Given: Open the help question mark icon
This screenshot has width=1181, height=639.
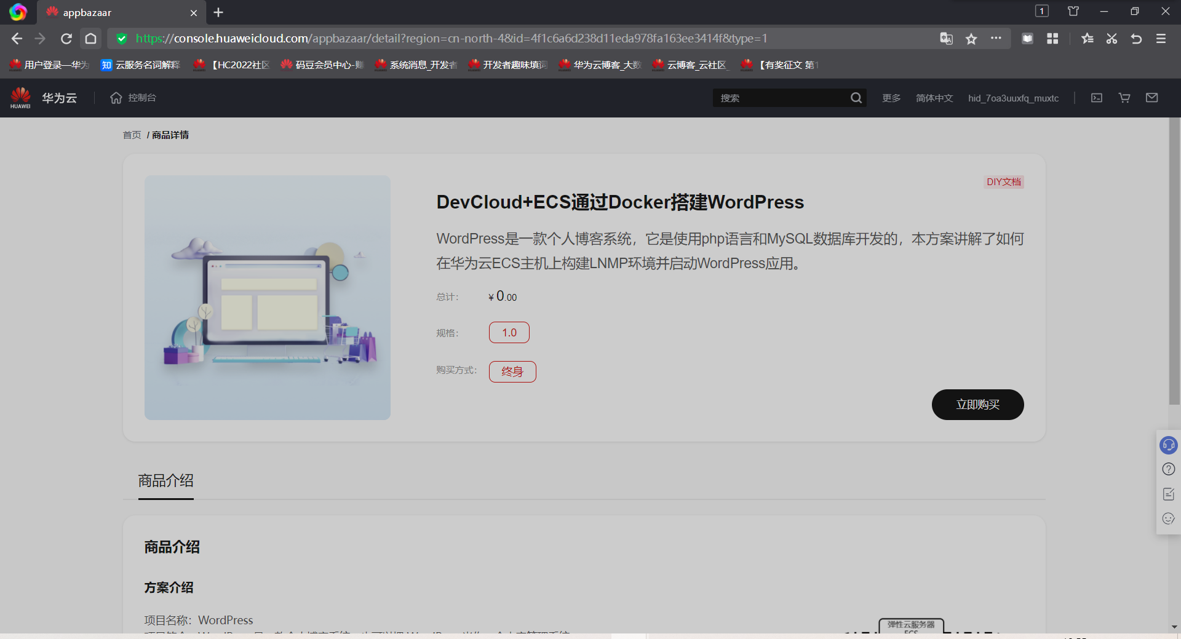Looking at the screenshot, I should coord(1169,469).
